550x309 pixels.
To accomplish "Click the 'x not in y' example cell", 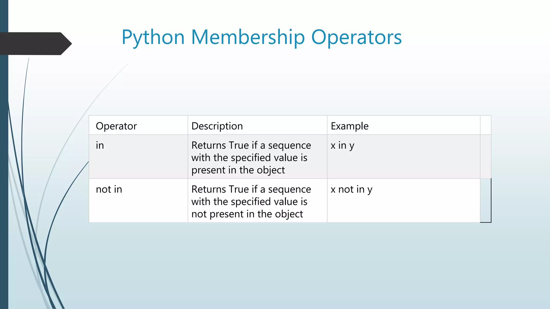I will [x=403, y=200].
